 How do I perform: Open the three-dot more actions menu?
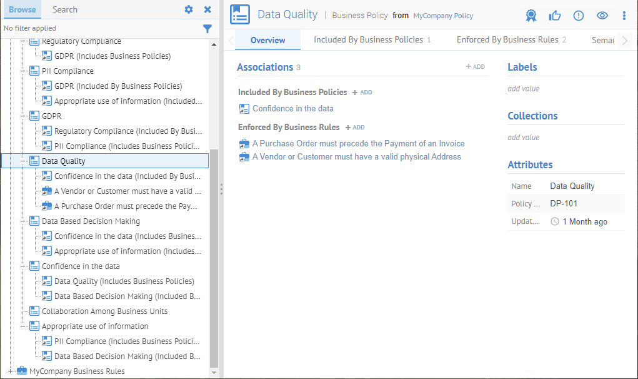624,16
